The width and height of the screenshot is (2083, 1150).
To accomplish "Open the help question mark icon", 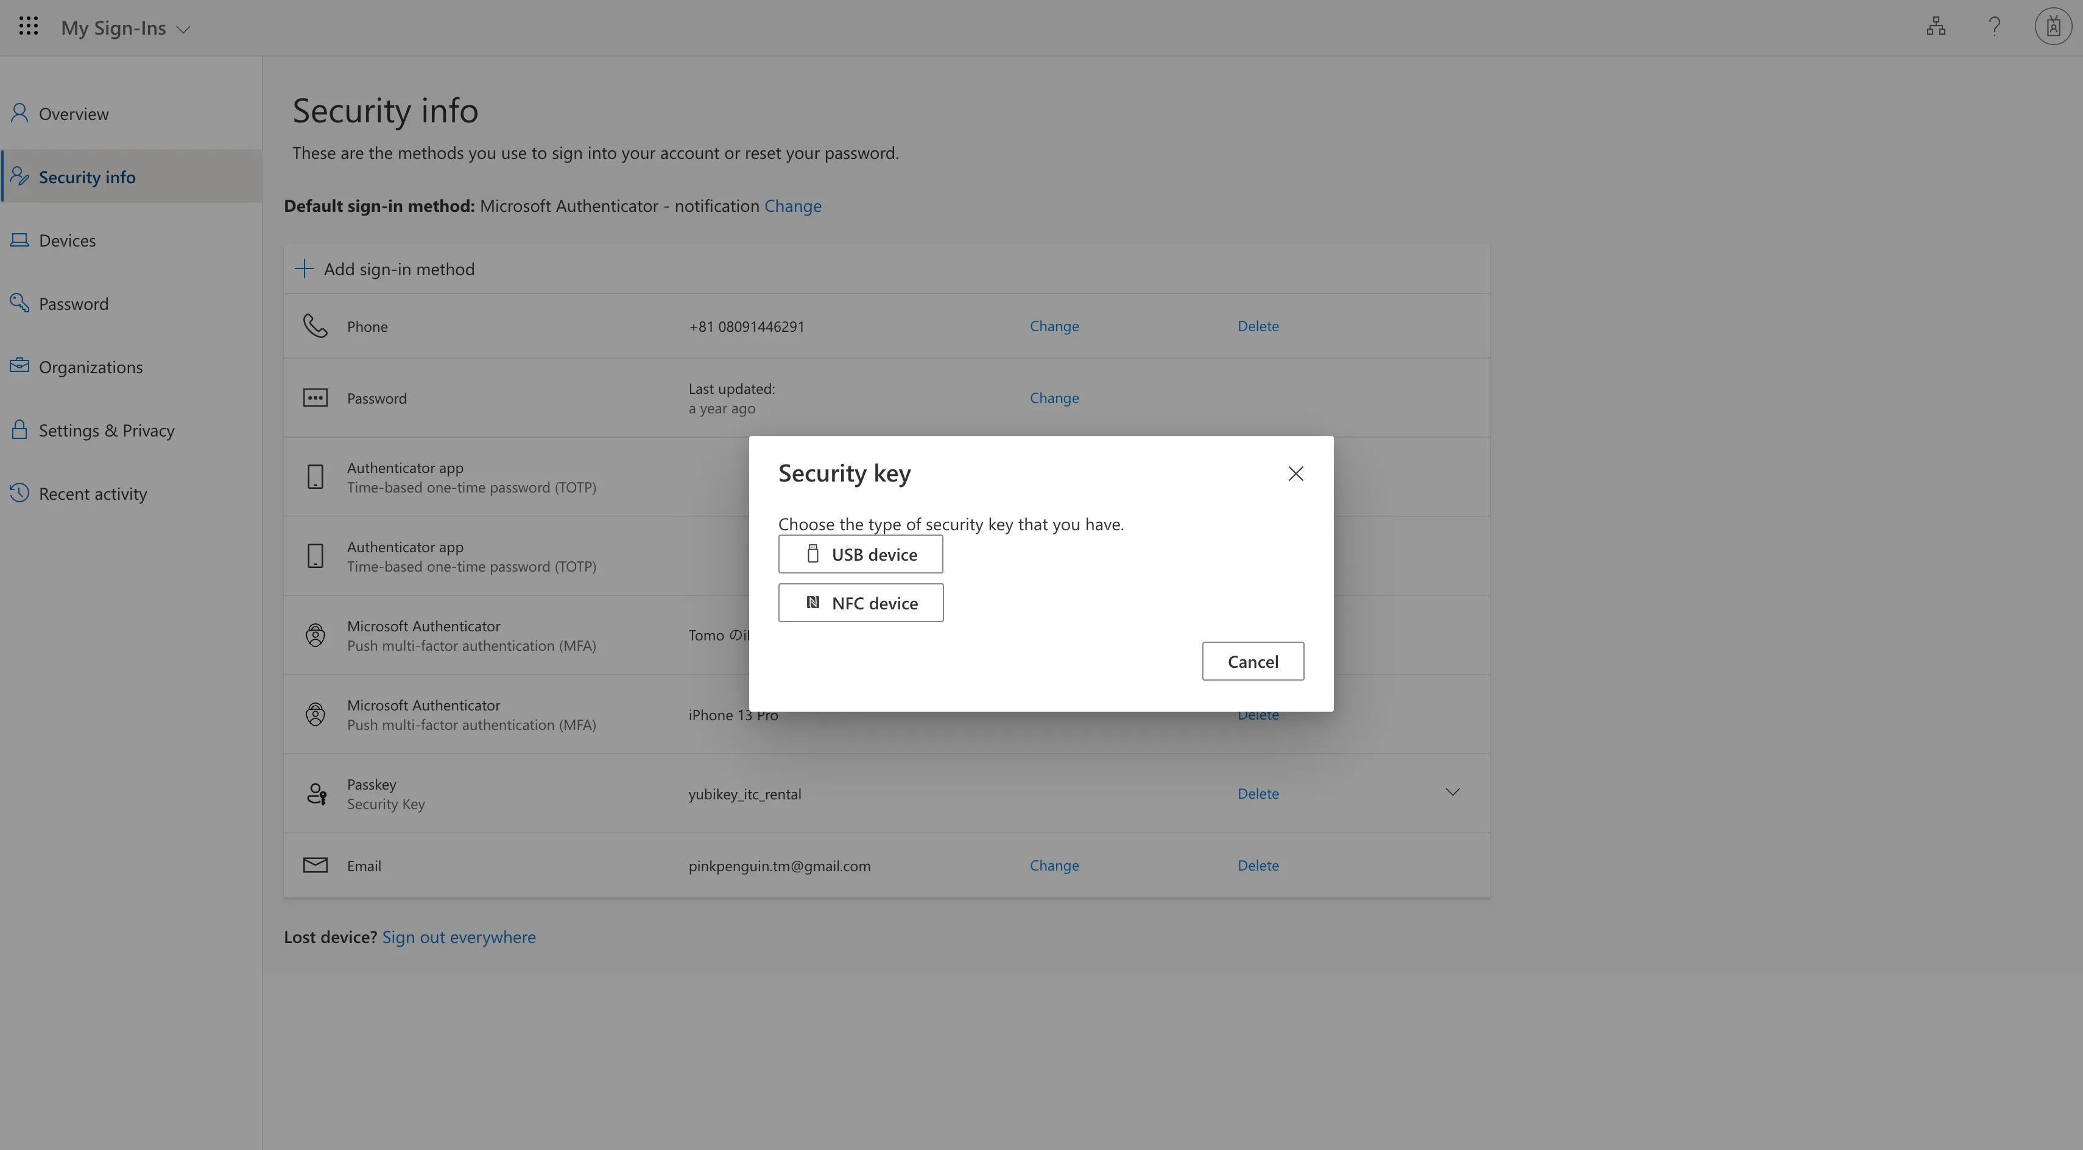I will [x=1994, y=27].
